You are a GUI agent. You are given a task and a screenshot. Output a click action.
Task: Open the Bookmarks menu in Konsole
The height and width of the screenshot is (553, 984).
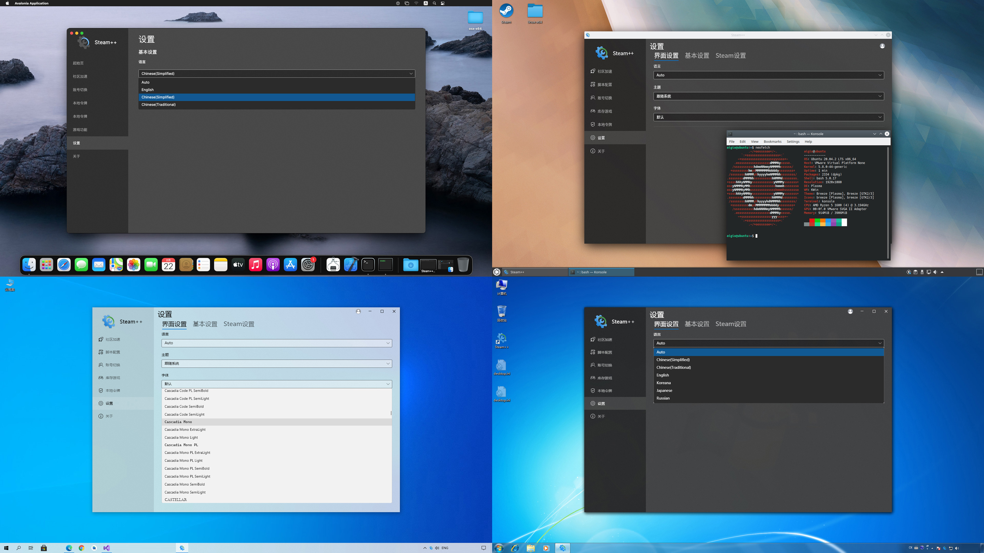tap(773, 142)
